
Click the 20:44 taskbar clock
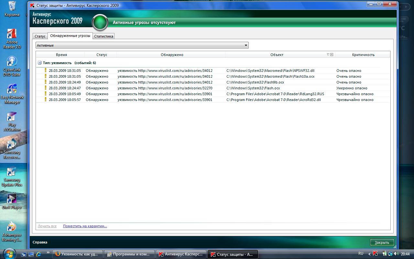405,254
